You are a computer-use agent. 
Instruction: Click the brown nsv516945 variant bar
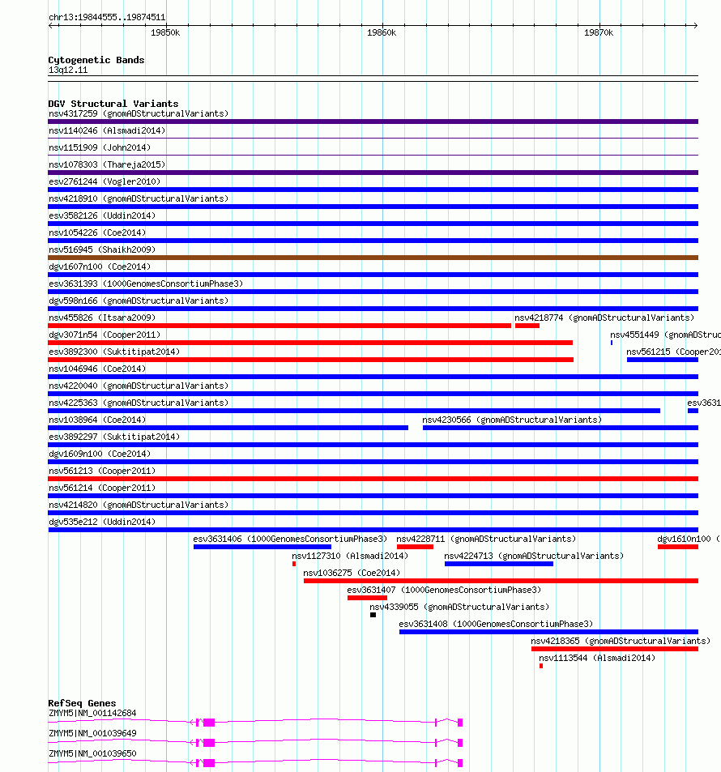click(373, 258)
